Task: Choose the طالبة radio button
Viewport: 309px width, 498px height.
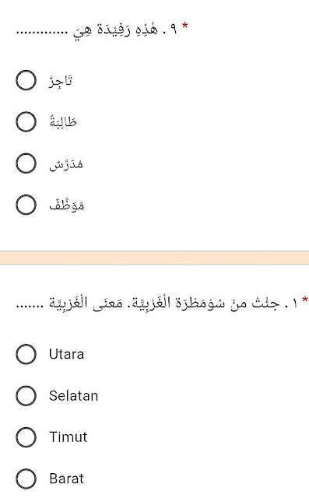Action: (x=26, y=121)
